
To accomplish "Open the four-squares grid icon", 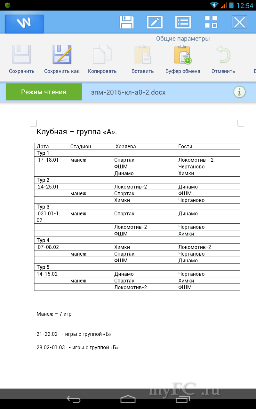I will [211, 22].
